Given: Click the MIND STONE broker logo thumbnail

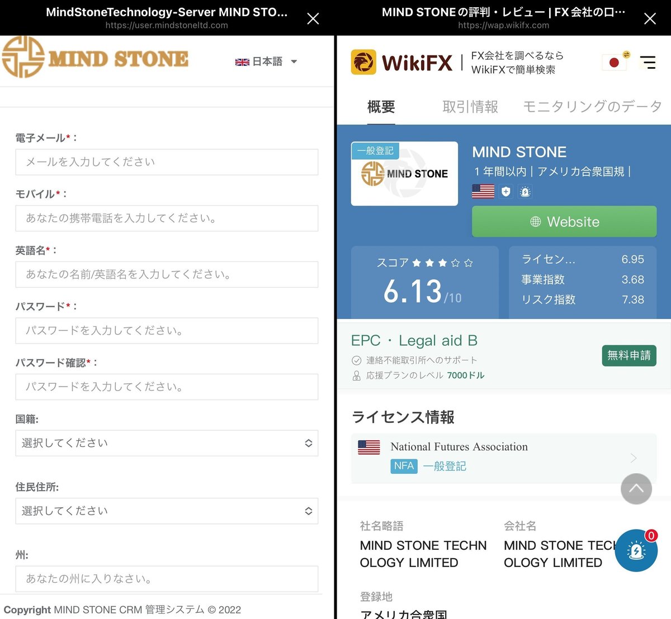Looking at the screenshot, I should pyautogui.click(x=404, y=174).
